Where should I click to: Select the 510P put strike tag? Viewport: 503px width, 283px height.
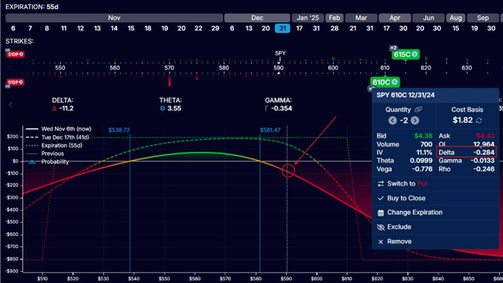pos(14,55)
